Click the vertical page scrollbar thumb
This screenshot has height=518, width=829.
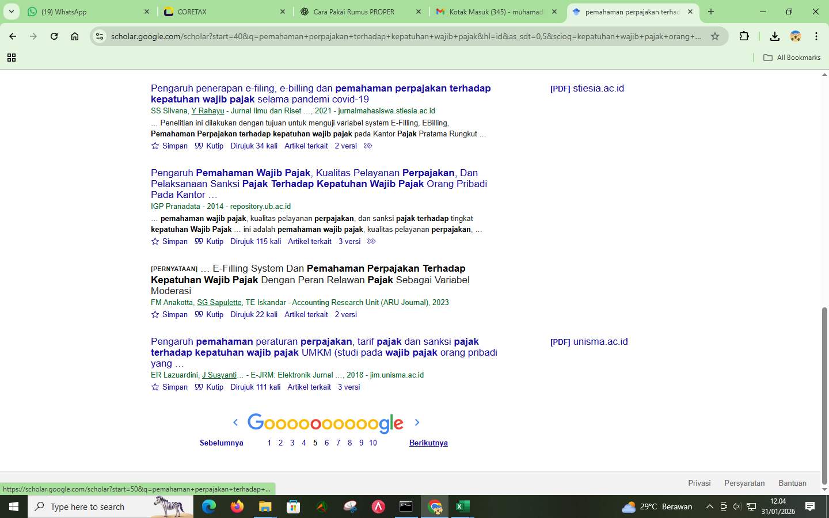click(824, 396)
